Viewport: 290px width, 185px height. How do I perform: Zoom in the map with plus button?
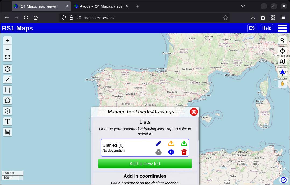(x=8, y=41)
